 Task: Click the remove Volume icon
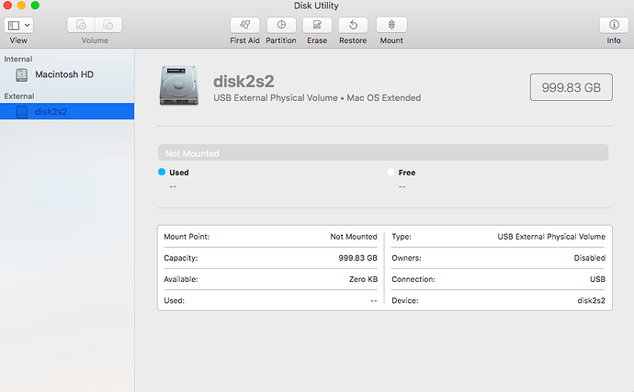point(108,25)
